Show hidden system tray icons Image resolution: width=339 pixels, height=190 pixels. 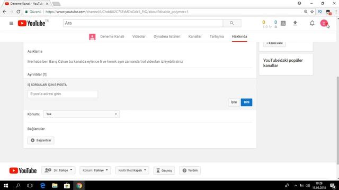coord(296,185)
